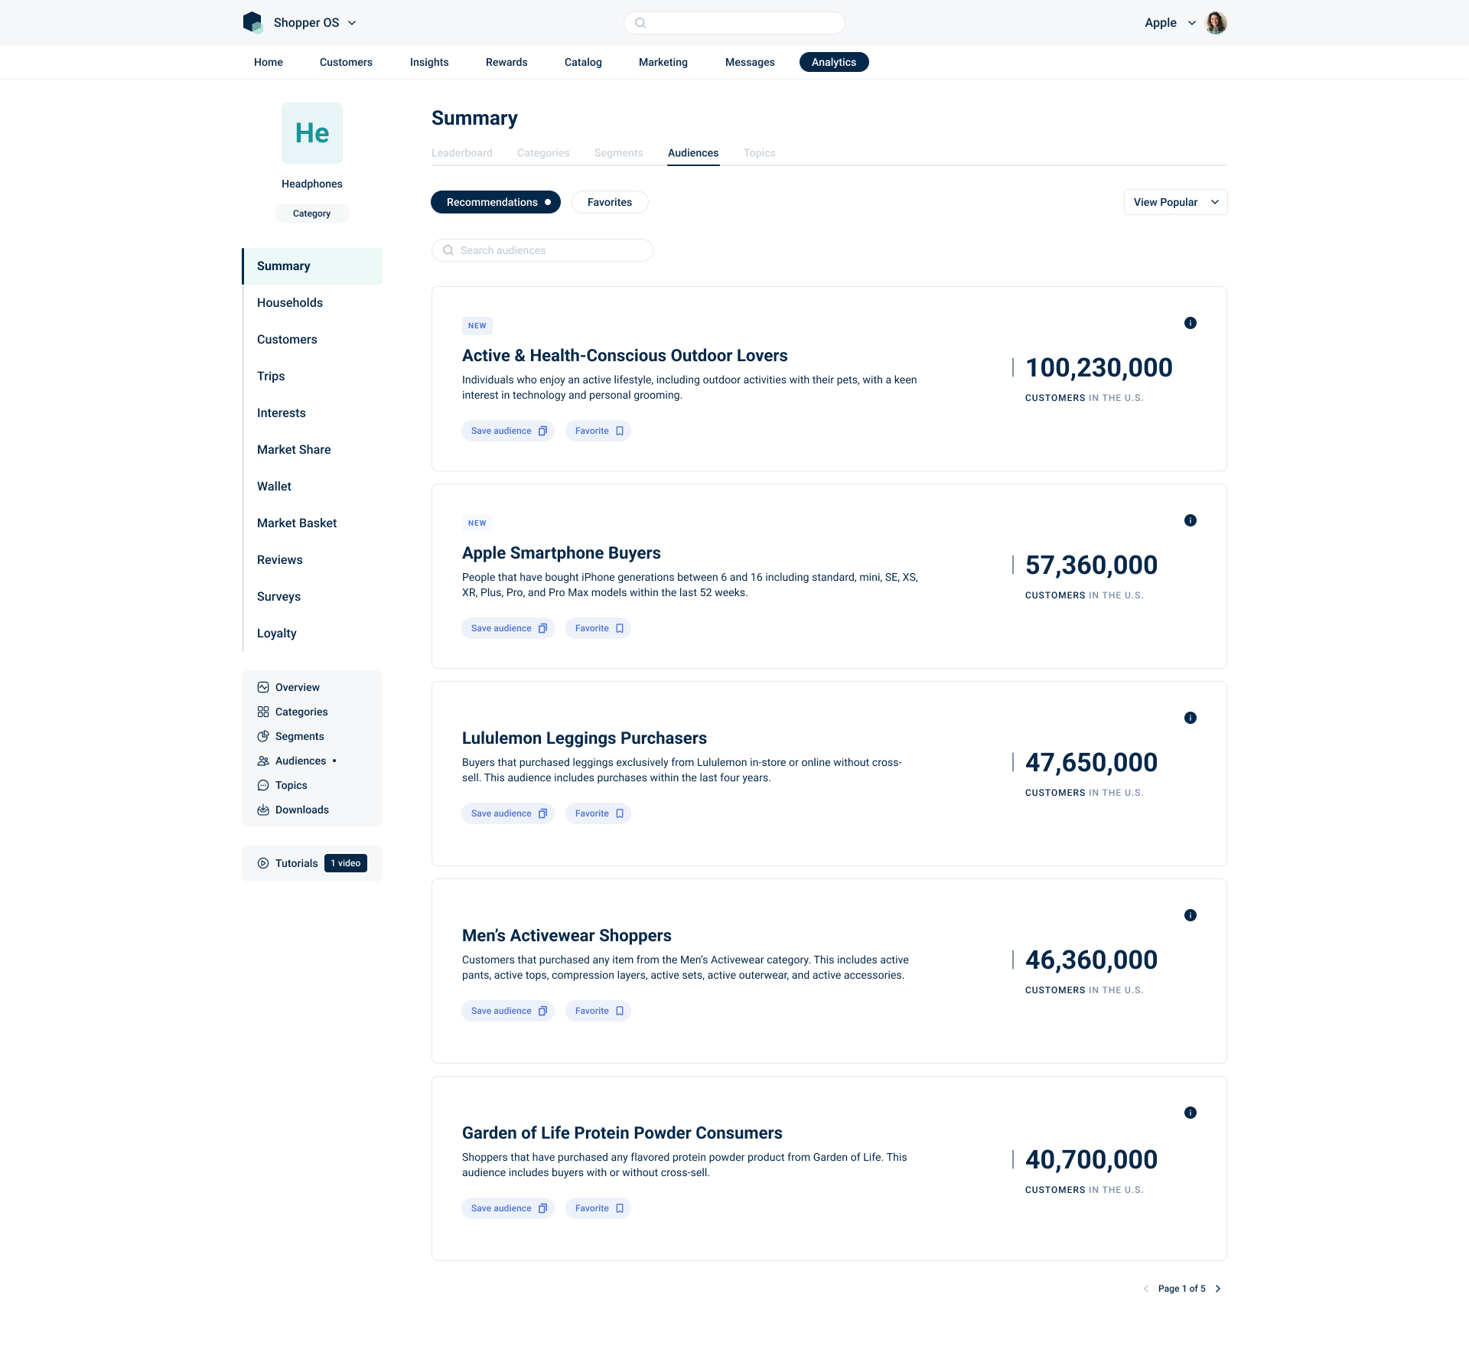Viewport: 1469px width, 1359px height.
Task: Click the top global search box
Action: (x=734, y=23)
